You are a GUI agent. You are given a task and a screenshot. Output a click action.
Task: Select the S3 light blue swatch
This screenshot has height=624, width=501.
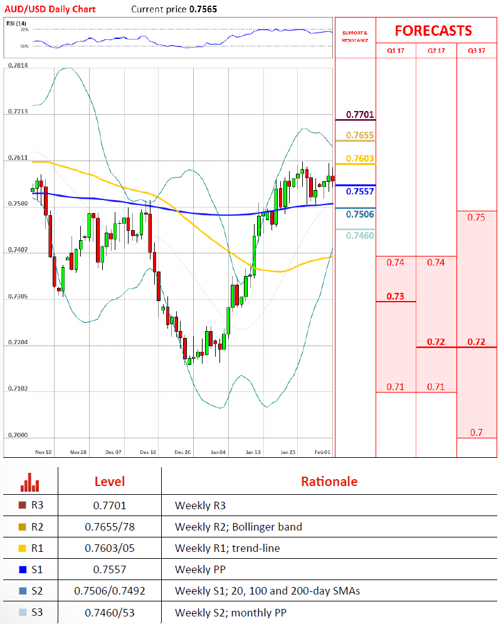23,612
